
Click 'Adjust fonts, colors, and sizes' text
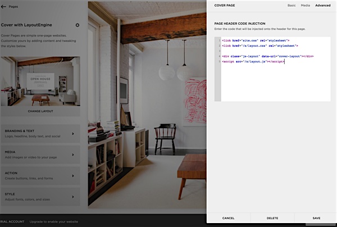point(28,199)
